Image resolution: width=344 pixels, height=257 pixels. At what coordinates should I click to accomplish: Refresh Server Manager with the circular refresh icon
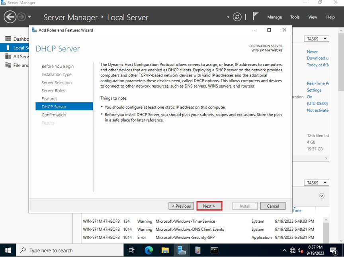(x=237, y=17)
